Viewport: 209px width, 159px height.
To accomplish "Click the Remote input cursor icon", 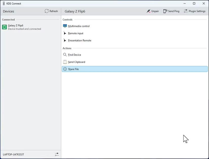I will click(x=65, y=33).
